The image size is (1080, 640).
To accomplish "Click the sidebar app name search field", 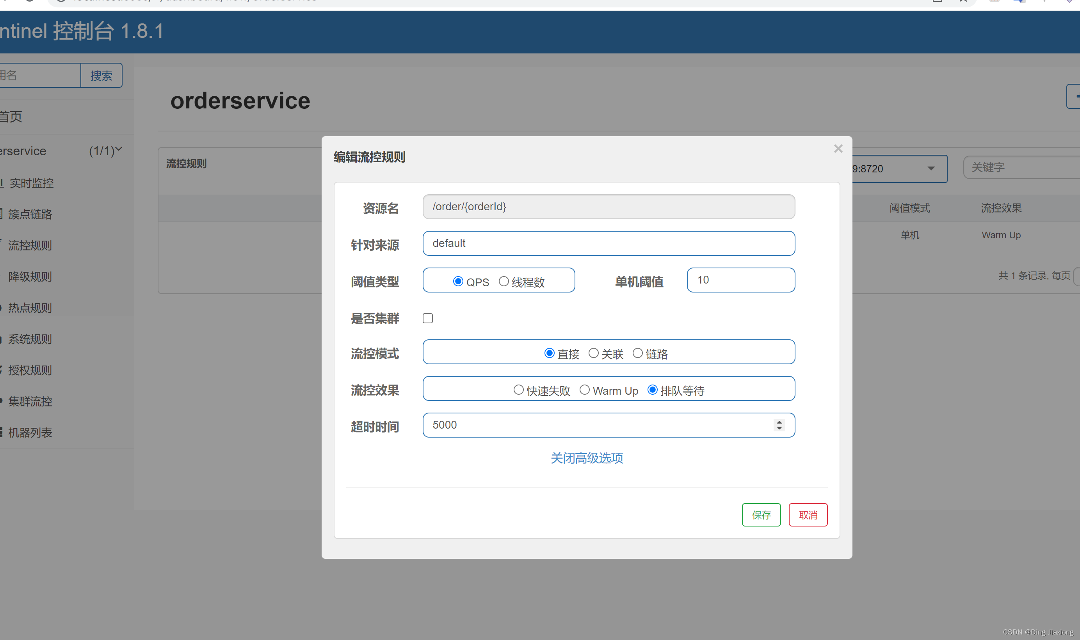I will (40, 76).
